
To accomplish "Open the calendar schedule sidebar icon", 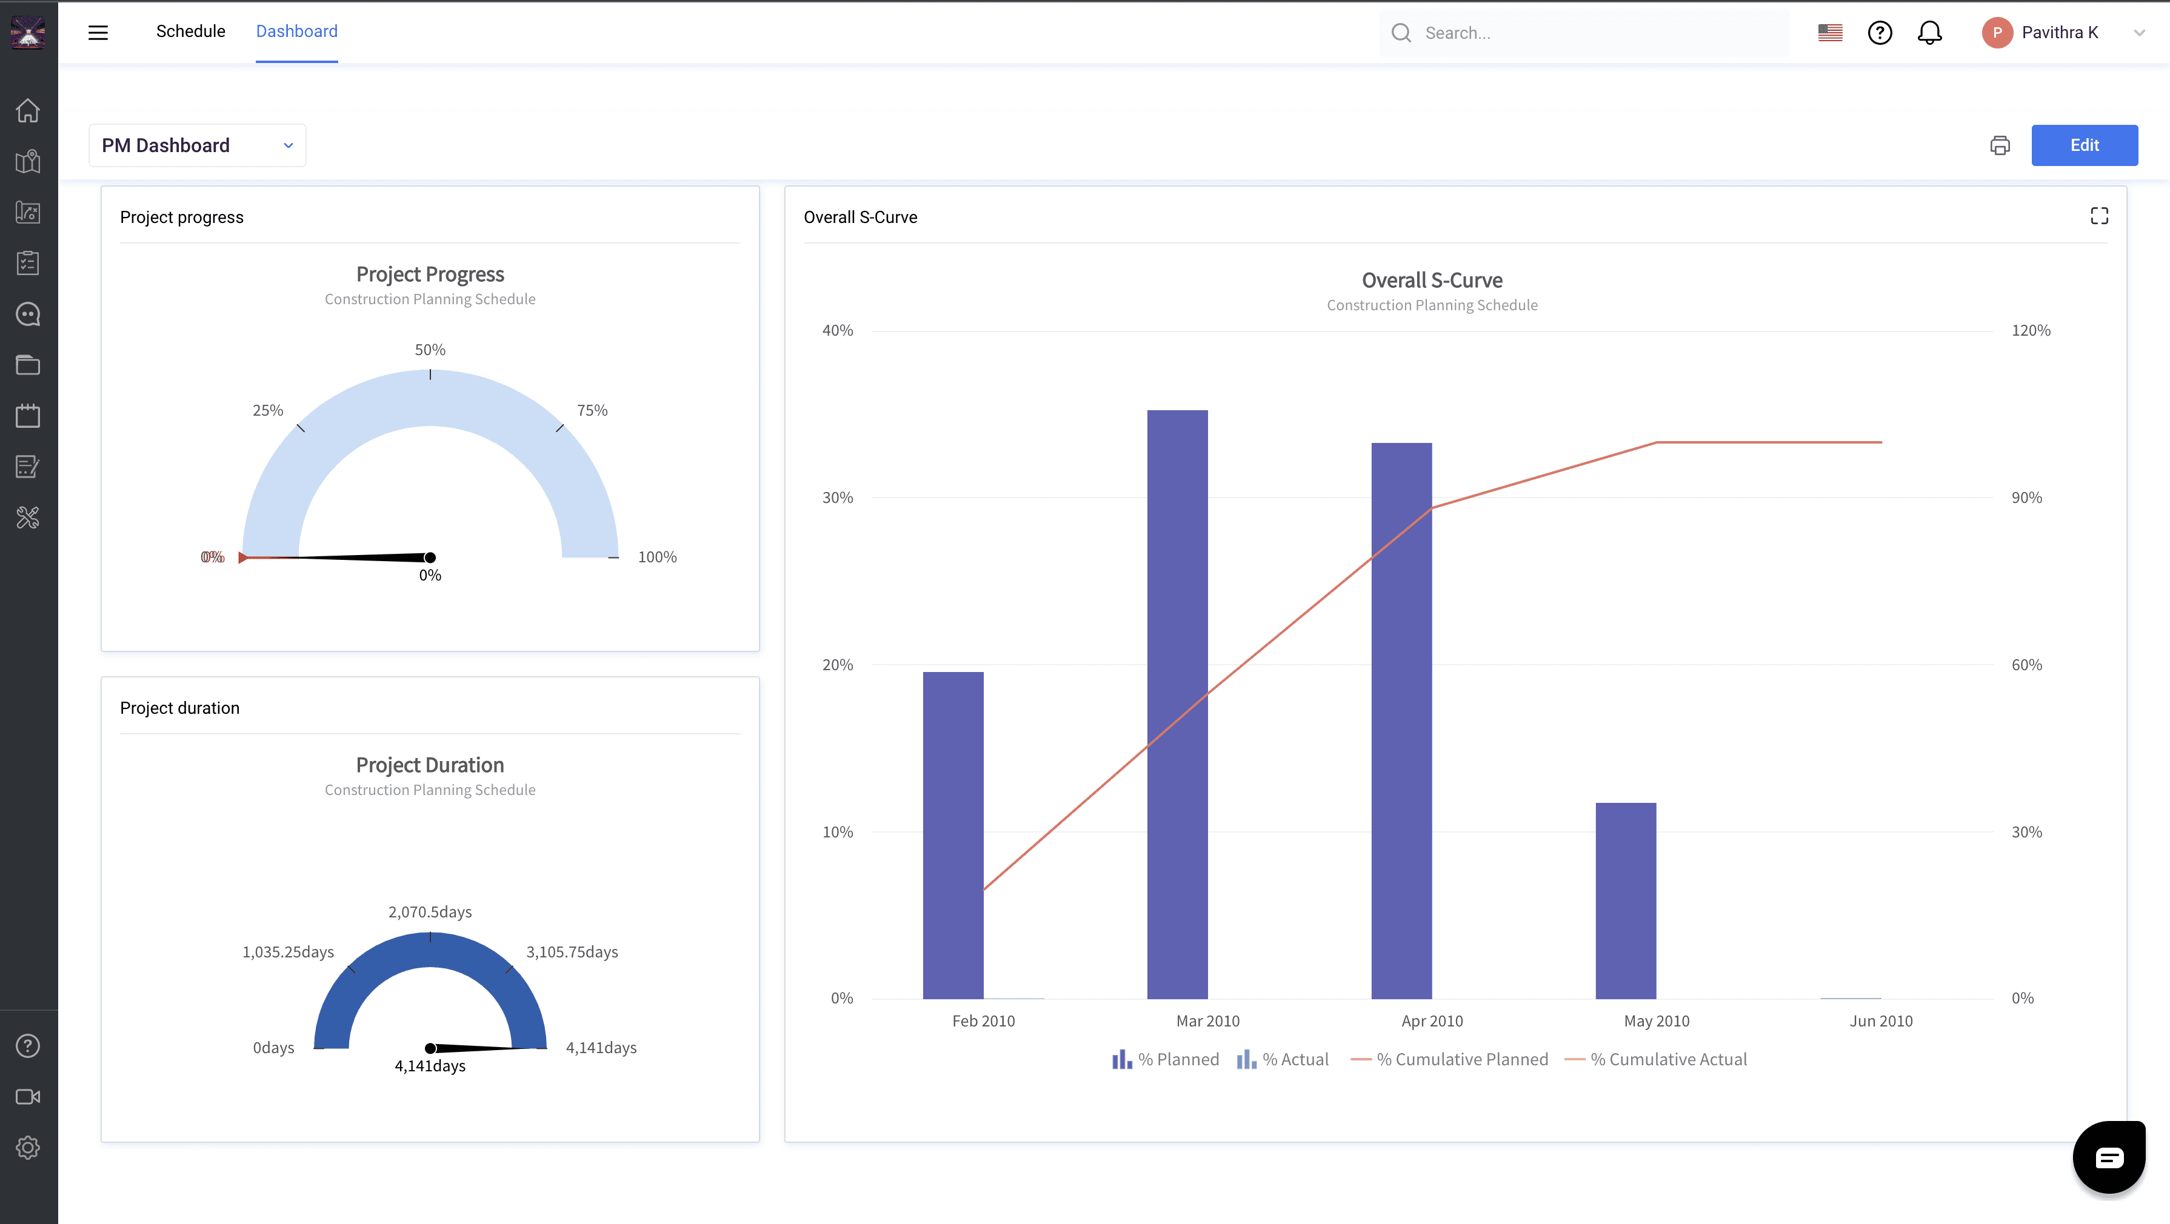I will click(x=28, y=415).
